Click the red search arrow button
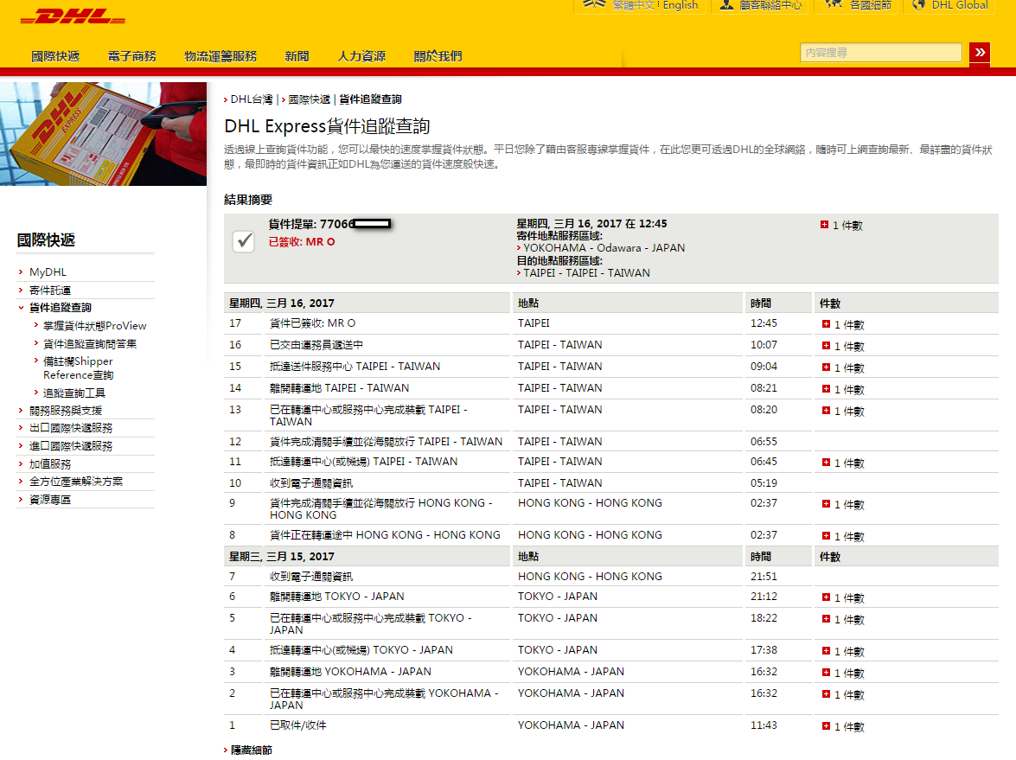The height and width of the screenshot is (760, 1016). click(x=980, y=53)
